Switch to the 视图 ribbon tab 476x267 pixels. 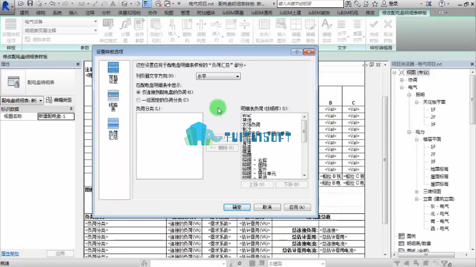[x=169, y=13]
